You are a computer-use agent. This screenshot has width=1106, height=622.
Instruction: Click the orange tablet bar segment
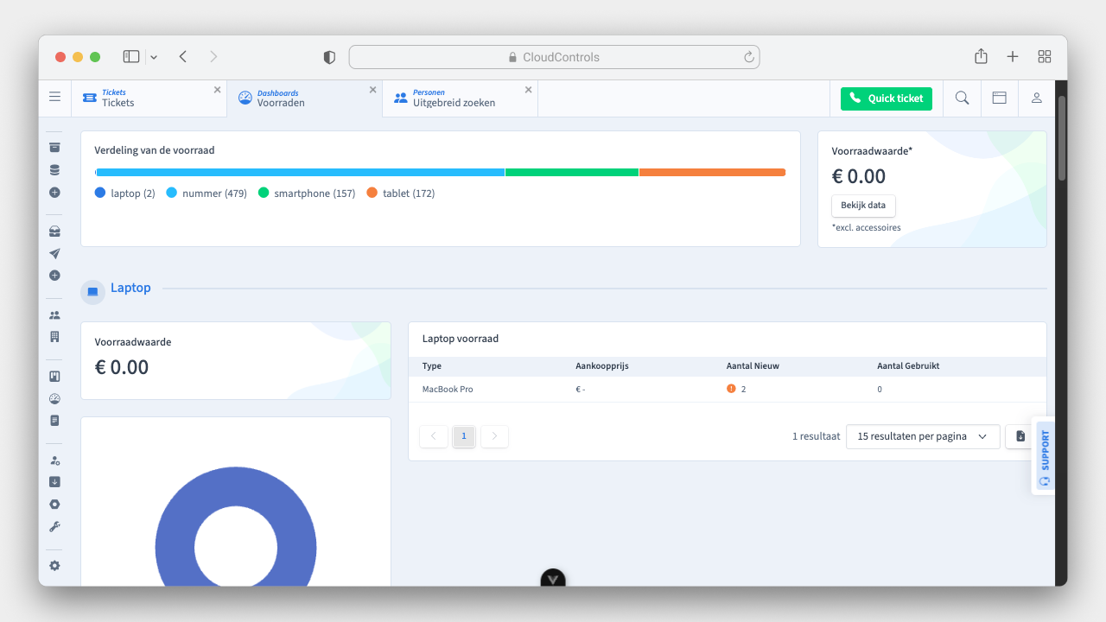point(712,173)
